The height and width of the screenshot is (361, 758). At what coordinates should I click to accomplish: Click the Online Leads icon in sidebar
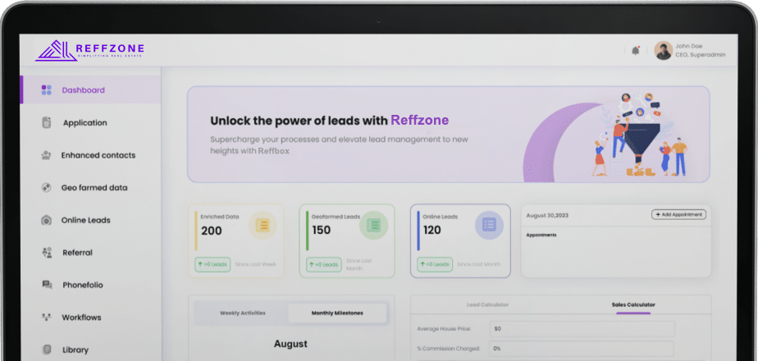46,220
